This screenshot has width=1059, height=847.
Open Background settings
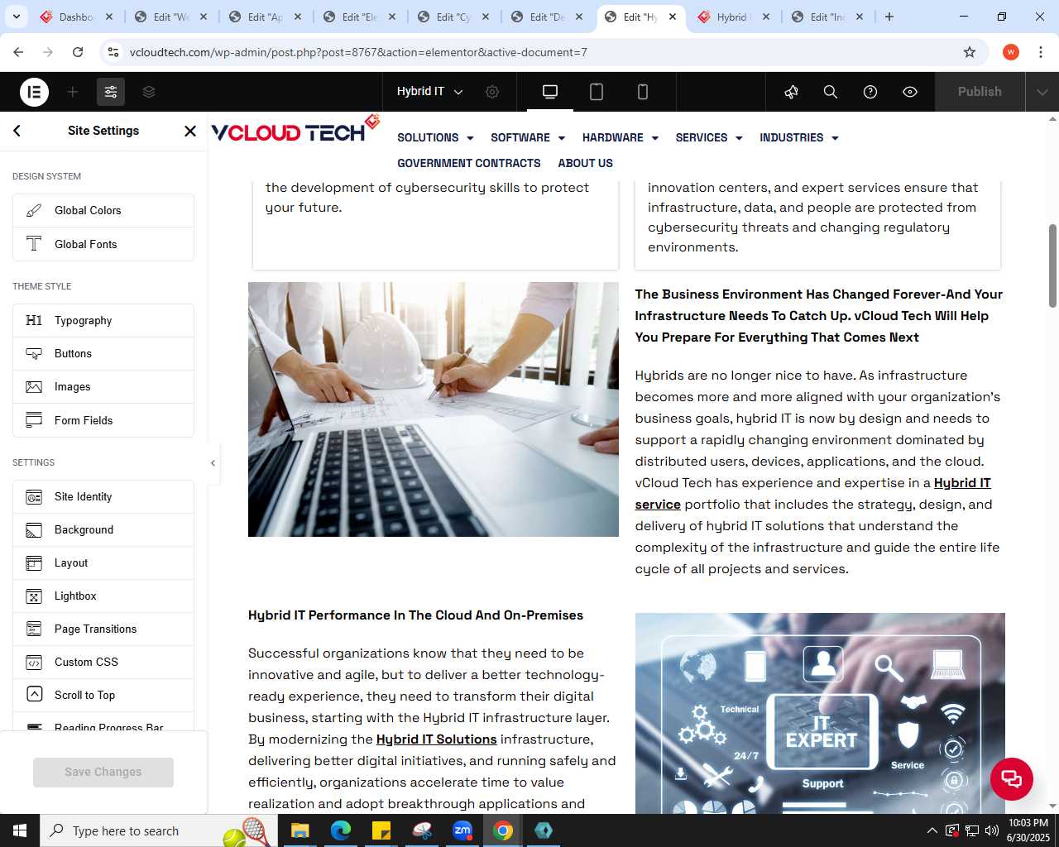tap(103, 529)
